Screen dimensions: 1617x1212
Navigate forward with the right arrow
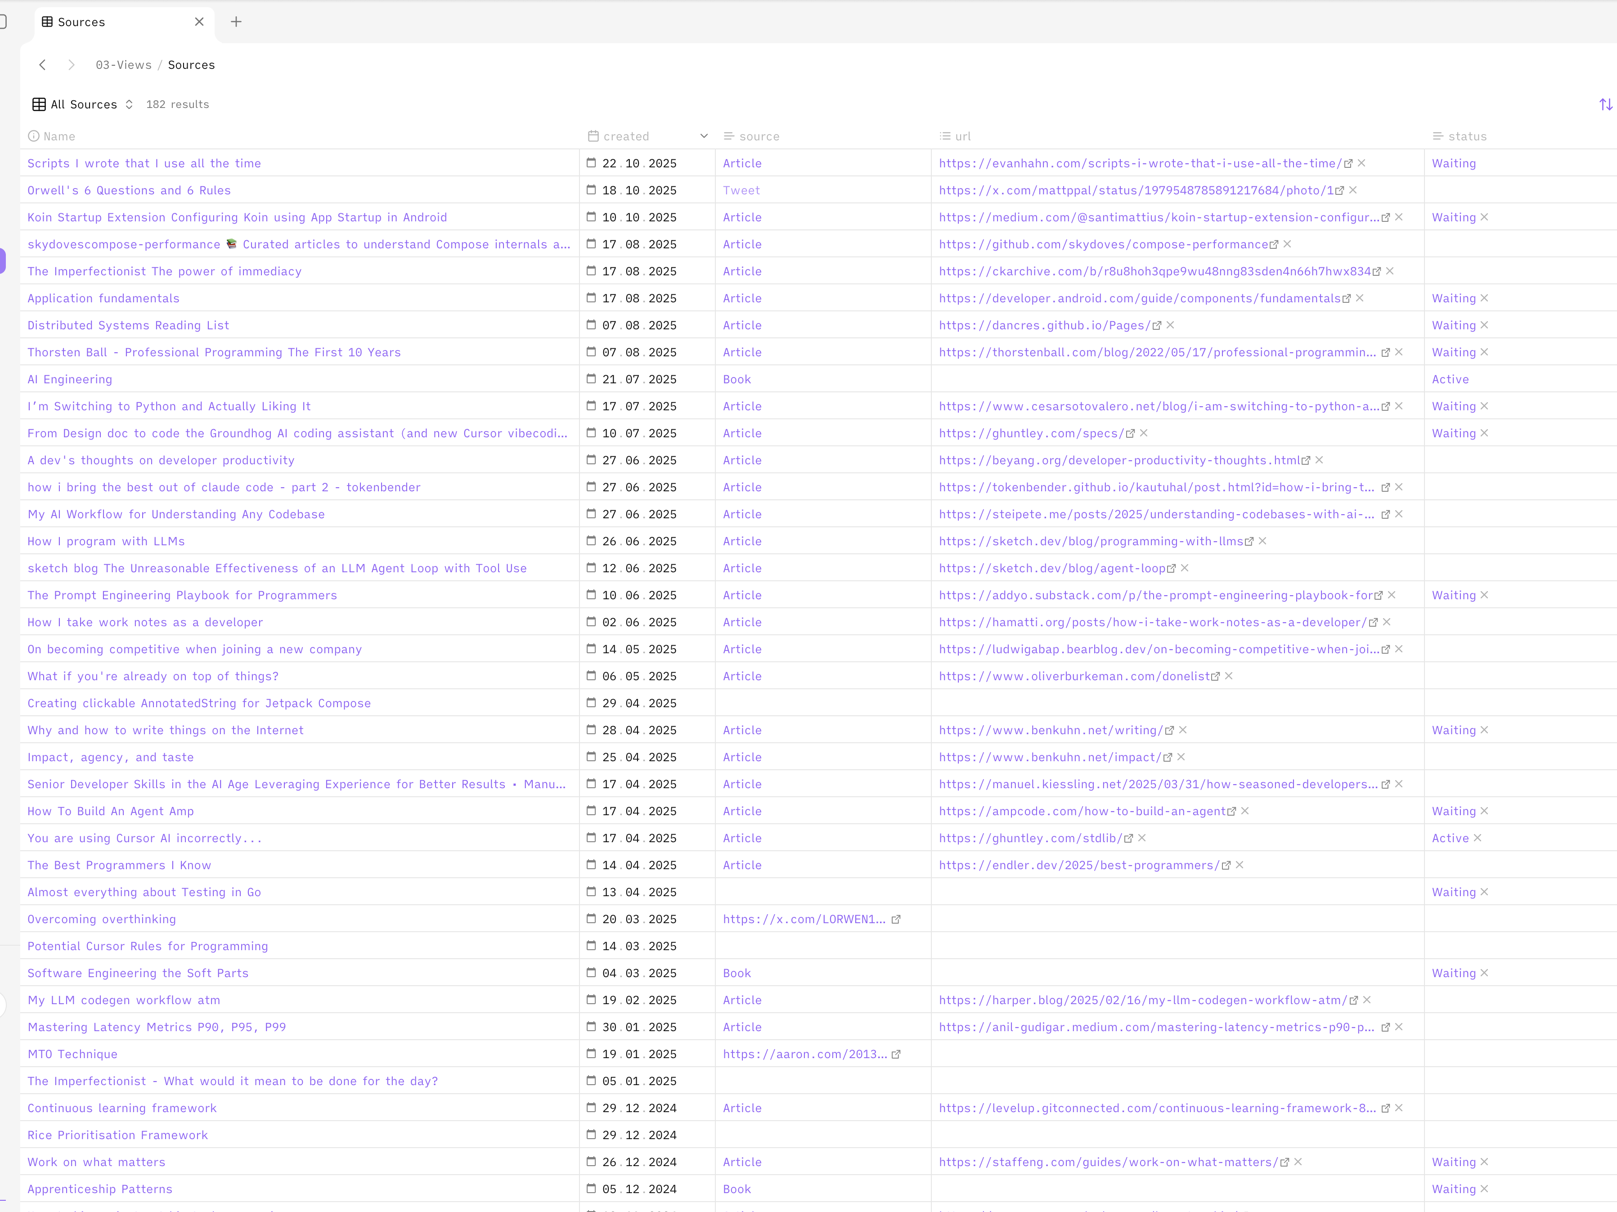[71, 65]
